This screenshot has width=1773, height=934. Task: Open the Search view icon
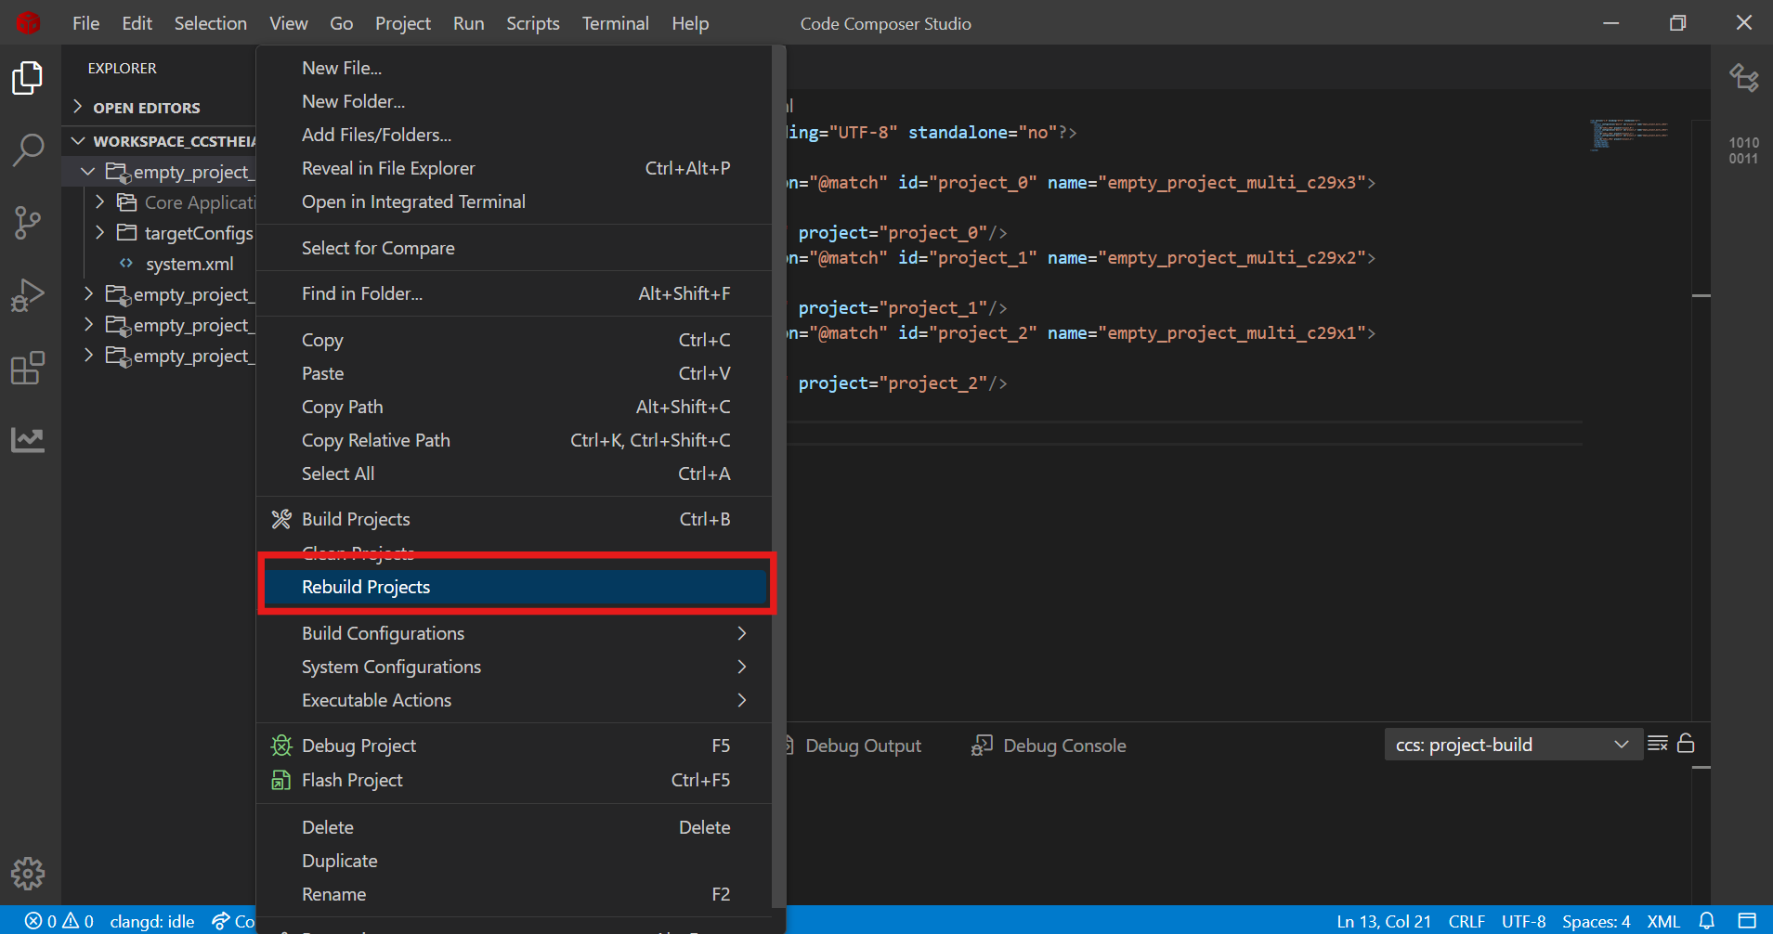point(28,149)
